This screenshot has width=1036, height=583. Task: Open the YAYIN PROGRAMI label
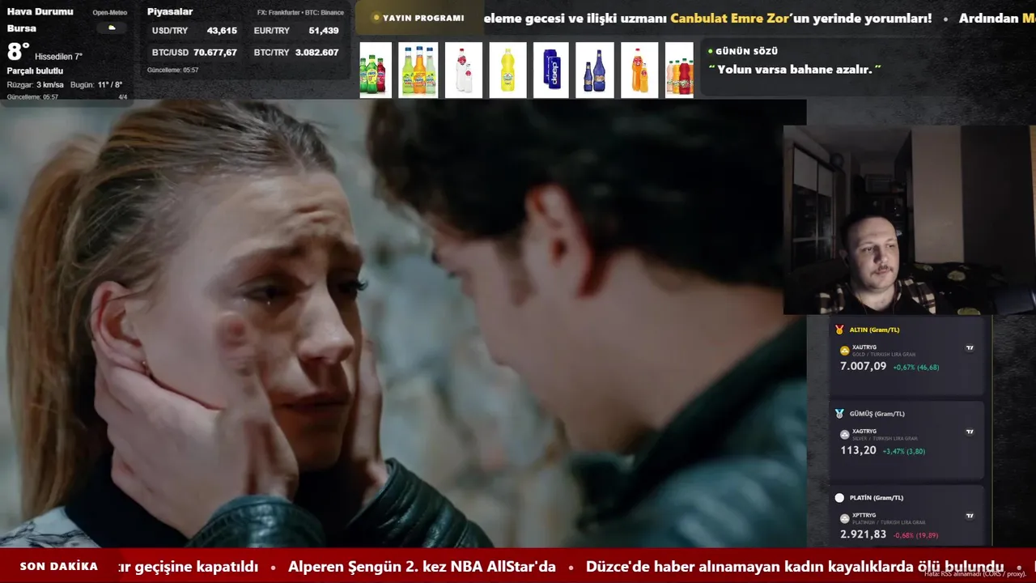point(423,18)
